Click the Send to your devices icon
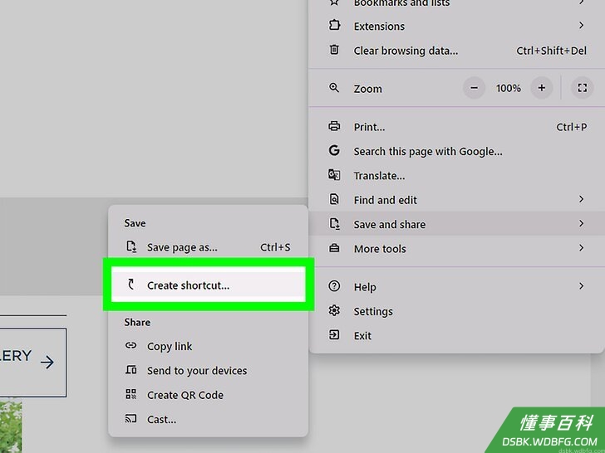This screenshot has height=453, width=605. [x=130, y=370]
